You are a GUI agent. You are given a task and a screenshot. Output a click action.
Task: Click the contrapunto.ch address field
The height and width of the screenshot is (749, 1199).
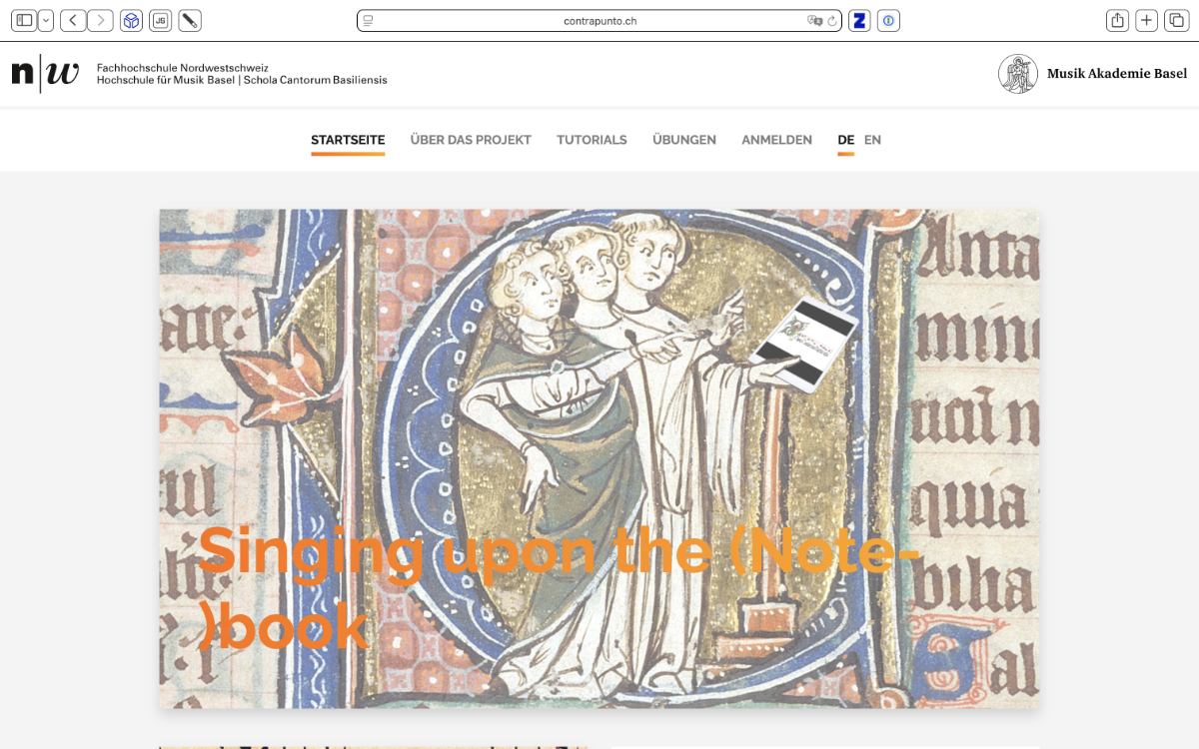(x=599, y=20)
